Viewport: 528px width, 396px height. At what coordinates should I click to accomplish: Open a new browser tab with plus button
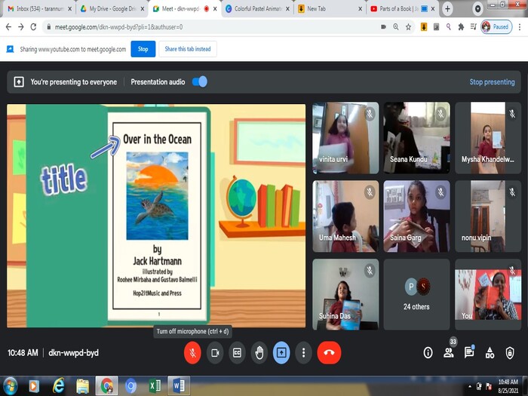[447, 9]
